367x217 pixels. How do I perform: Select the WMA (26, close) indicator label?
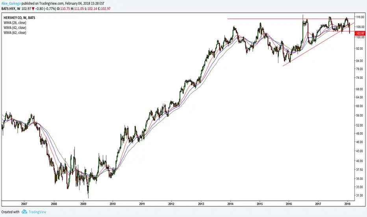click(x=15, y=23)
